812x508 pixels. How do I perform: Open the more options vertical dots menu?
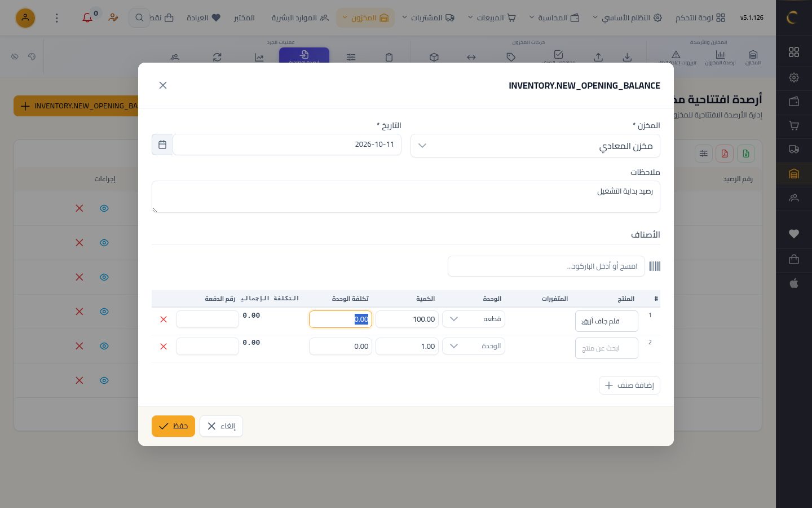tap(56, 18)
